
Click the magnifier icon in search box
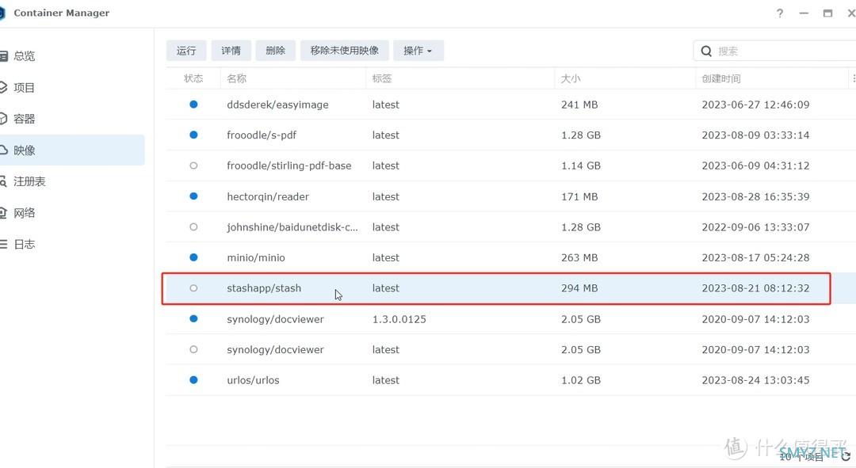pyautogui.click(x=706, y=51)
